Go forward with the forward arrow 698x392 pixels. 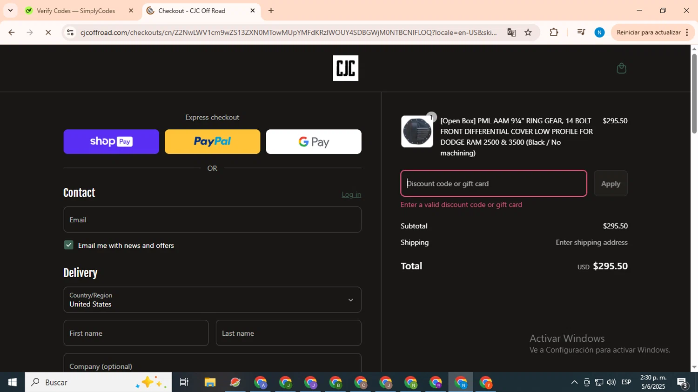tap(30, 33)
